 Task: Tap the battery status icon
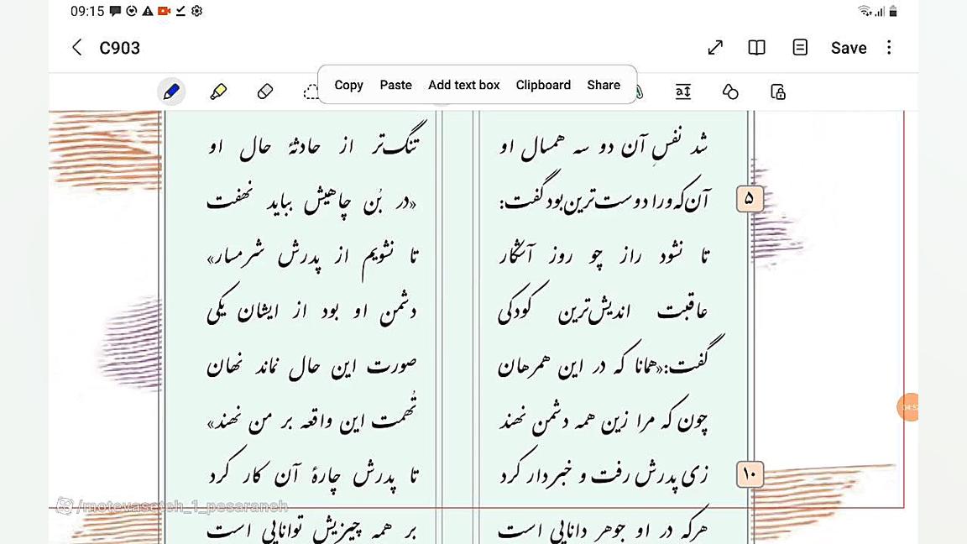tap(893, 11)
